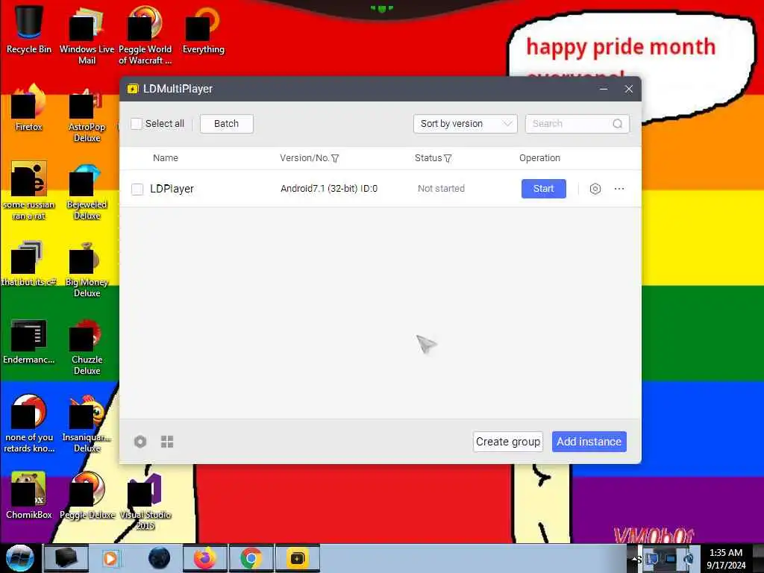The height and width of the screenshot is (573, 764).
Task: Click LDMultiPlayer yellow taskbar icon
Action: point(297,558)
